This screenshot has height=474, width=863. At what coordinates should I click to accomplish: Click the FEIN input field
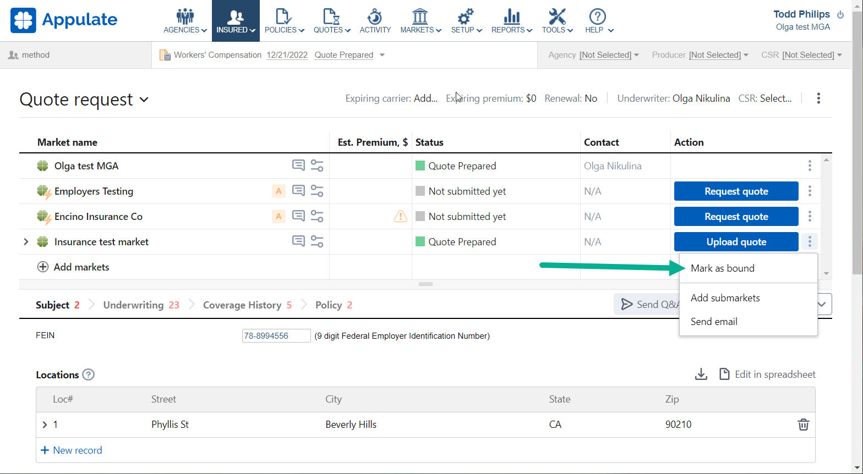pyautogui.click(x=276, y=336)
